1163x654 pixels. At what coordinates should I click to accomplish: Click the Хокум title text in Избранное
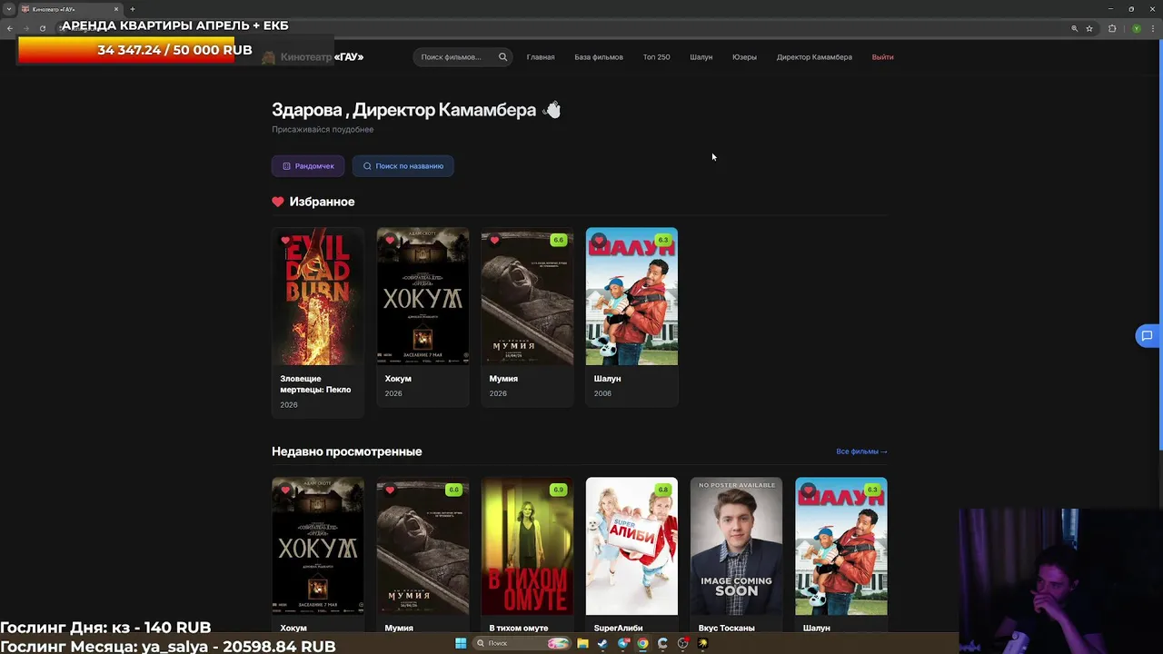398,379
